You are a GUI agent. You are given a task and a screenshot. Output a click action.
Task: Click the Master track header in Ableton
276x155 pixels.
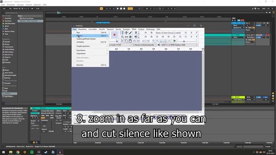tap(238, 97)
